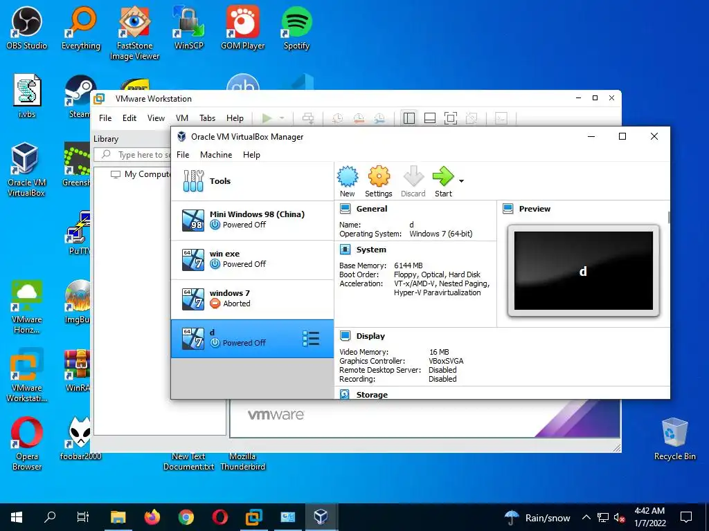
Task: Click VMware full screen mode icon
Action: click(451, 118)
